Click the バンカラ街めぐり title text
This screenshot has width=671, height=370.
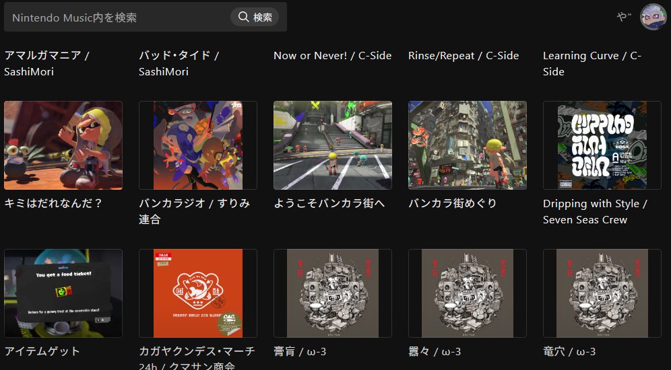click(x=452, y=203)
